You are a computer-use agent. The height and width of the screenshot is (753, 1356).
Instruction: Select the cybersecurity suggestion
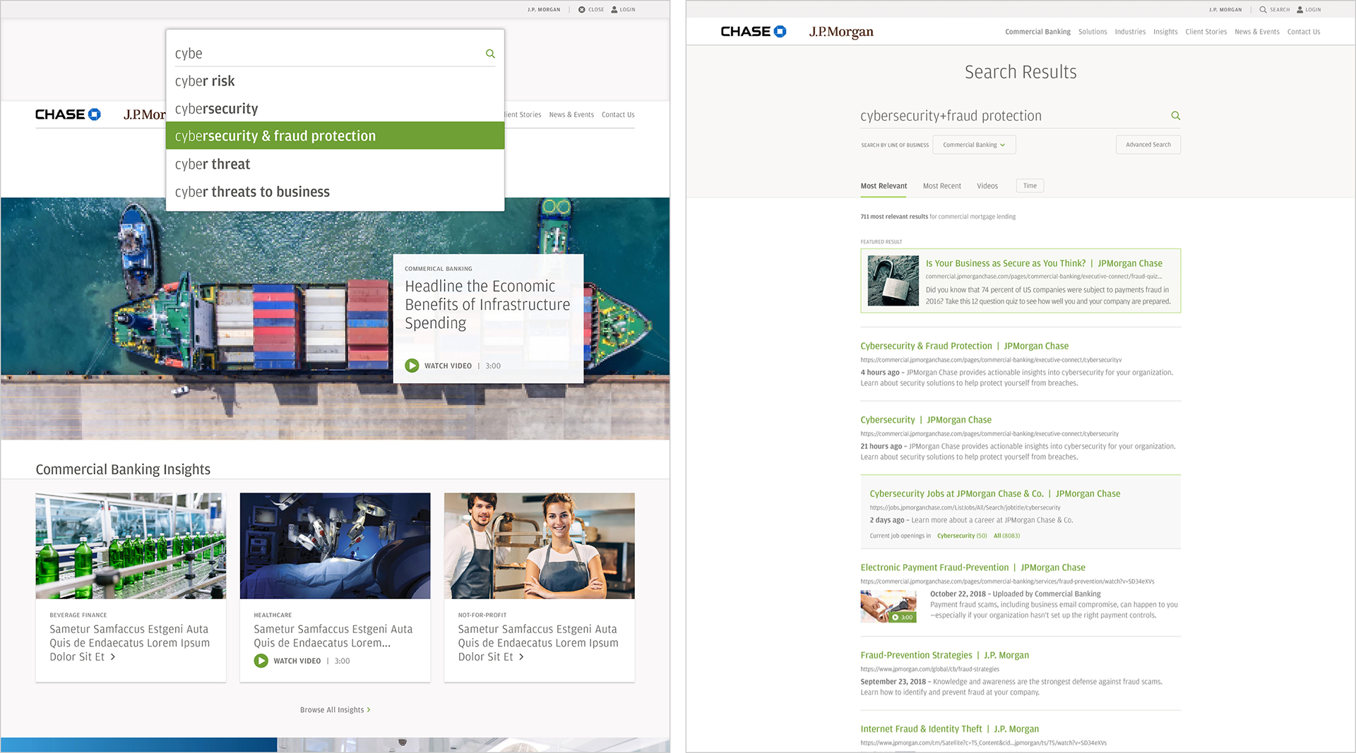pyautogui.click(x=335, y=109)
